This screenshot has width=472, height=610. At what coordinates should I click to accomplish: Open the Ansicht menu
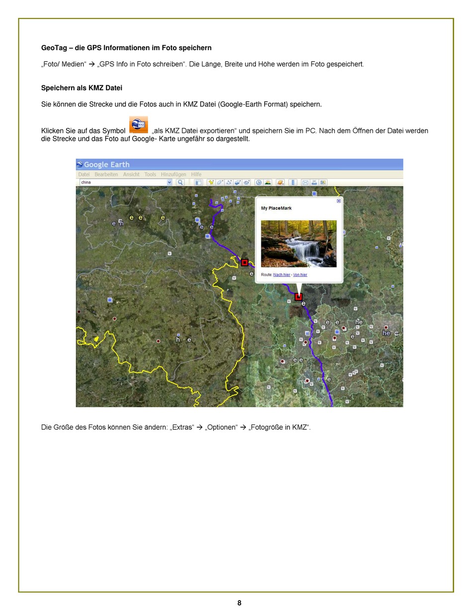tap(131, 175)
